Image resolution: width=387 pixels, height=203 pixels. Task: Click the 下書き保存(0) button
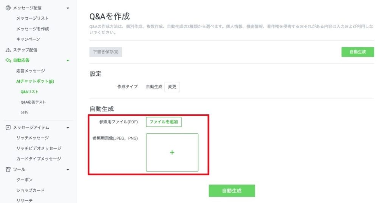pos(105,52)
